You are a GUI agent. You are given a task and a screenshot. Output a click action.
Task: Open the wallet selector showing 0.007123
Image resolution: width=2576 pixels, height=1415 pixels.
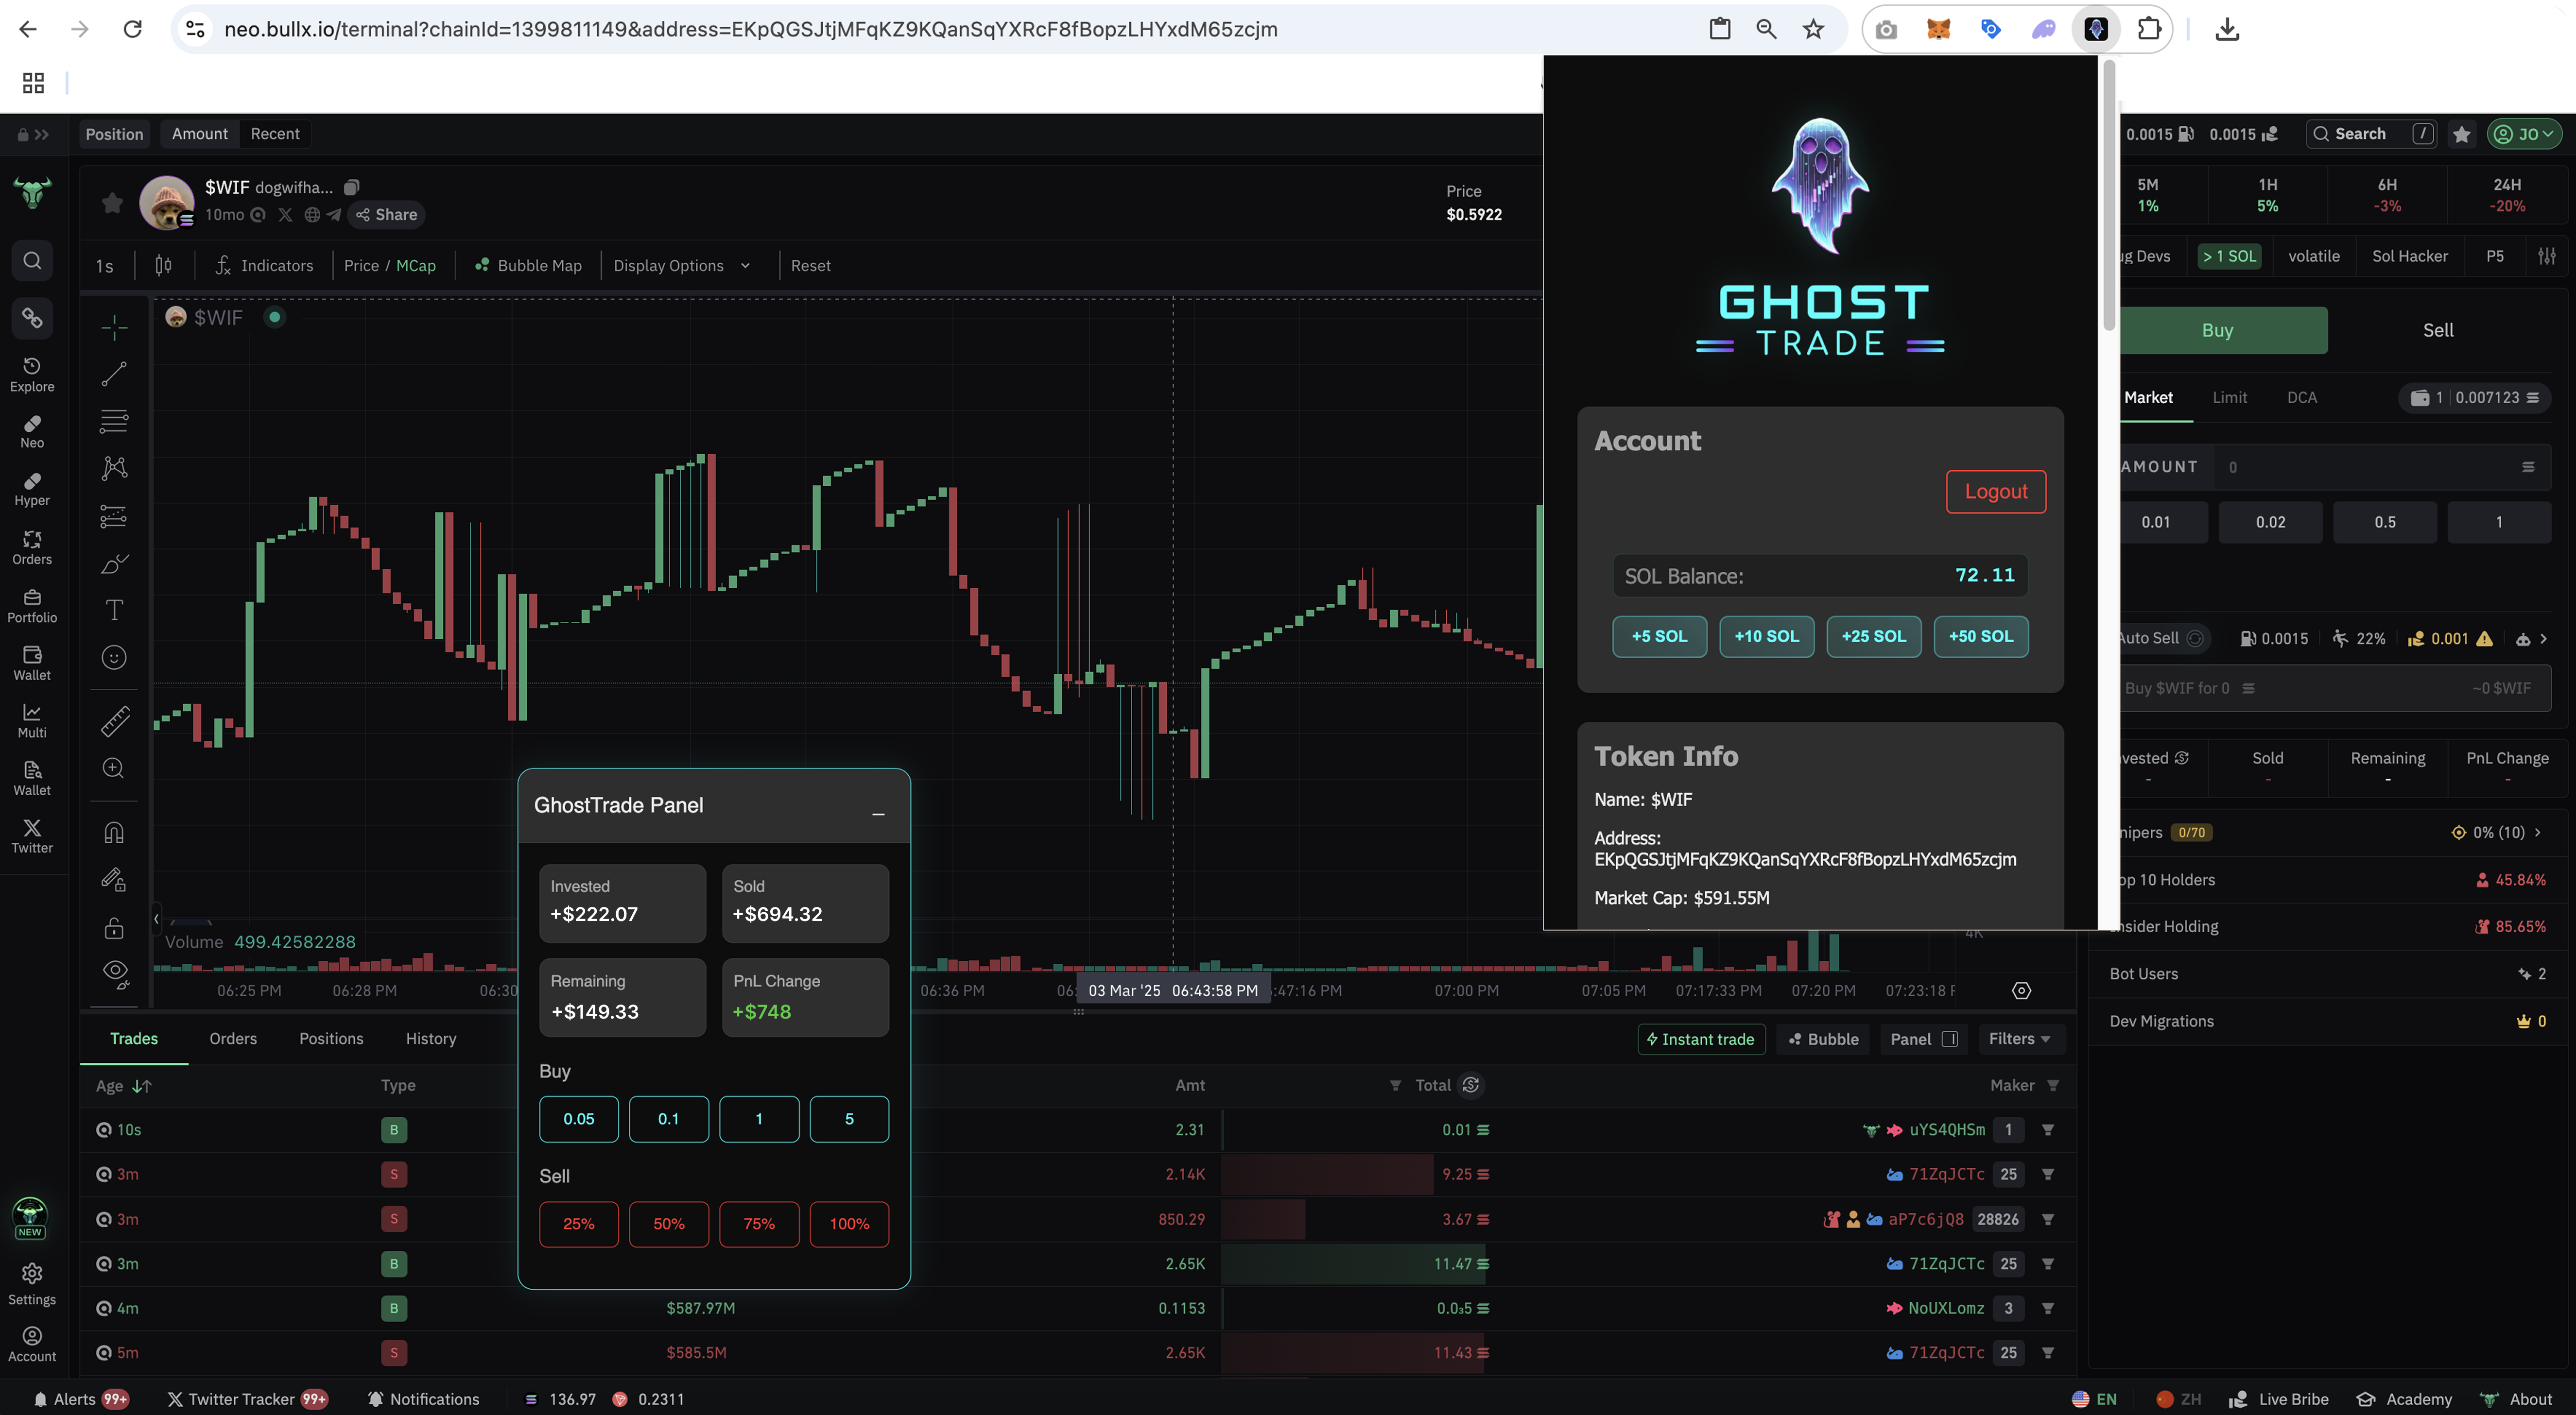point(2474,397)
